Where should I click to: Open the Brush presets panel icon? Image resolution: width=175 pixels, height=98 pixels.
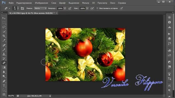click(170, 74)
